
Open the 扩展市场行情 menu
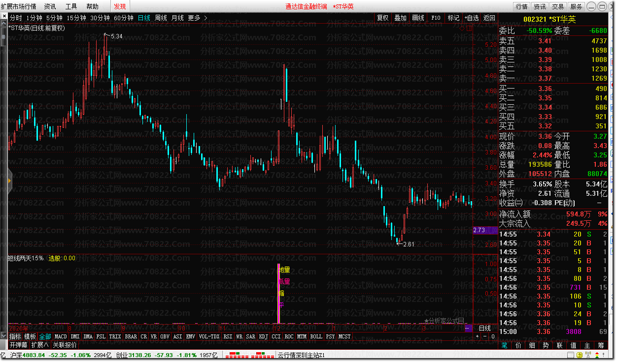point(19,6)
